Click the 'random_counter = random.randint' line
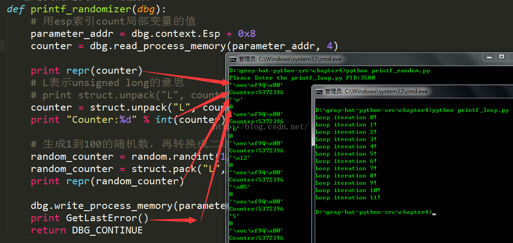This screenshot has width=513, height=243. pyautogui.click(x=128, y=157)
